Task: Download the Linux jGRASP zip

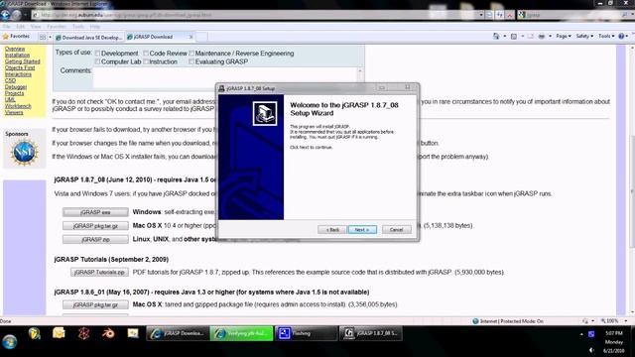Action: click(95, 239)
